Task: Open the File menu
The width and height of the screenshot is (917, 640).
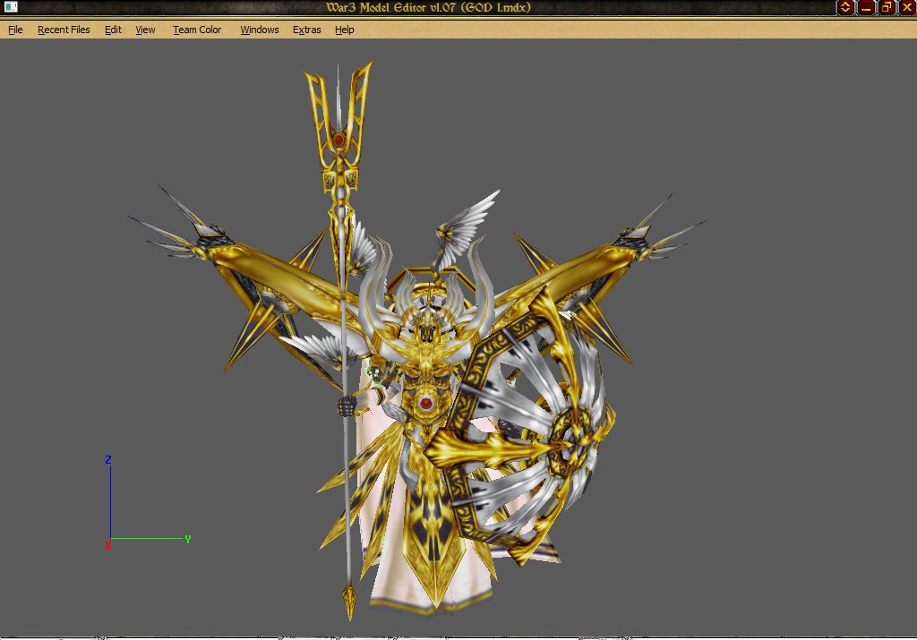Action: (15, 30)
